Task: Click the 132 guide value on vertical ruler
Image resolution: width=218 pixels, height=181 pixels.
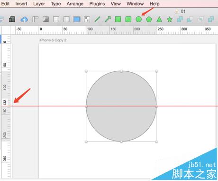Action: (5, 103)
